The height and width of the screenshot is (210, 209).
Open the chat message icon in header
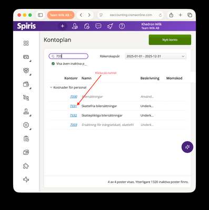tap(98, 26)
